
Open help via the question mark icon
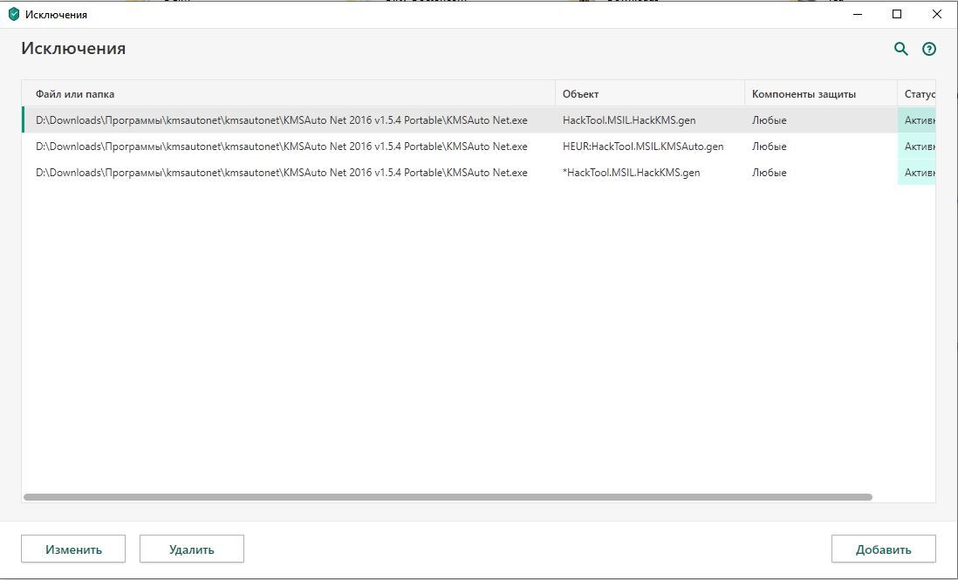click(x=928, y=49)
